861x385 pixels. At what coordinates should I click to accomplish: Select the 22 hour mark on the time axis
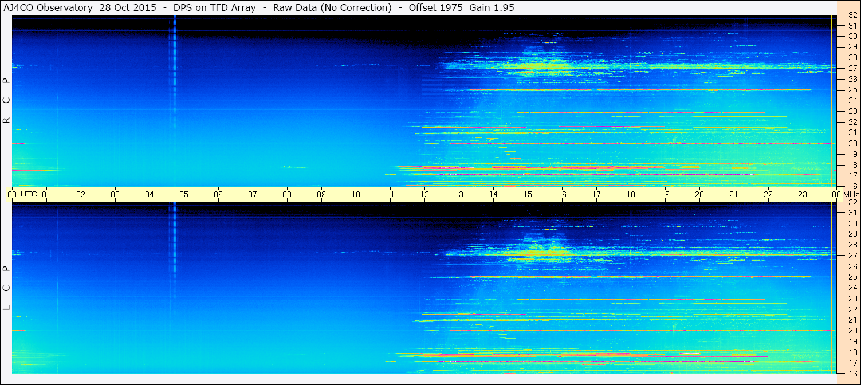pyautogui.click(x=768, y=195)
